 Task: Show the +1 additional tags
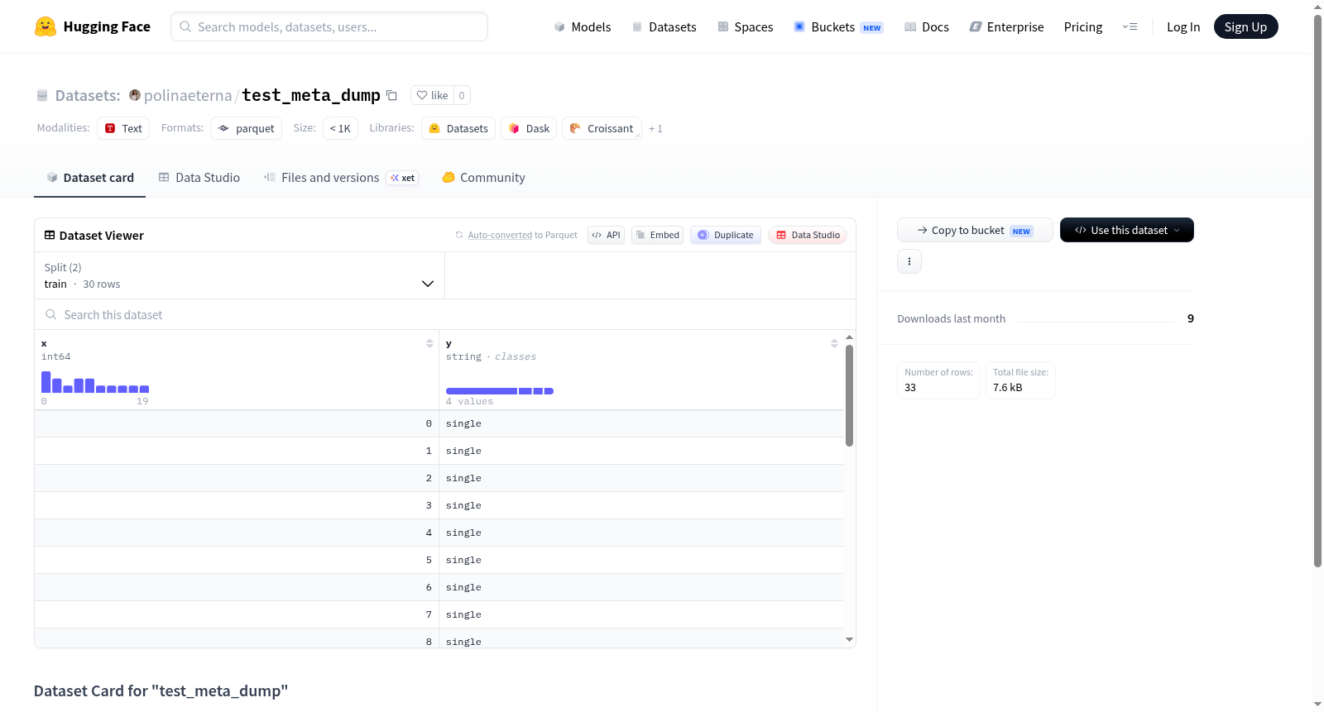click(x=655, y=128)
